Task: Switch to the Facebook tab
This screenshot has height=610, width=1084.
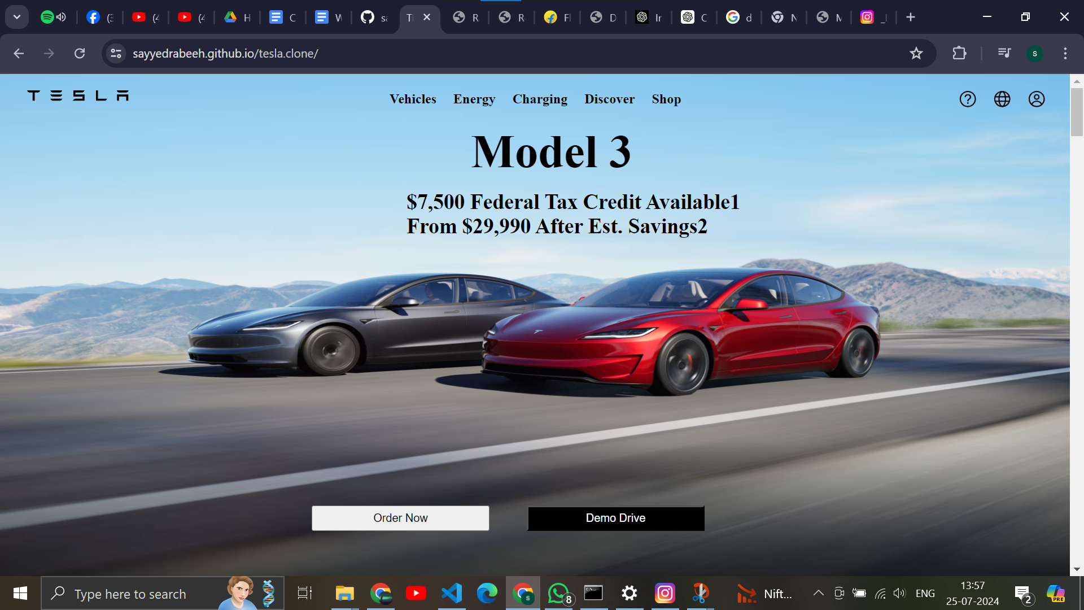Action: coord(100,17)
